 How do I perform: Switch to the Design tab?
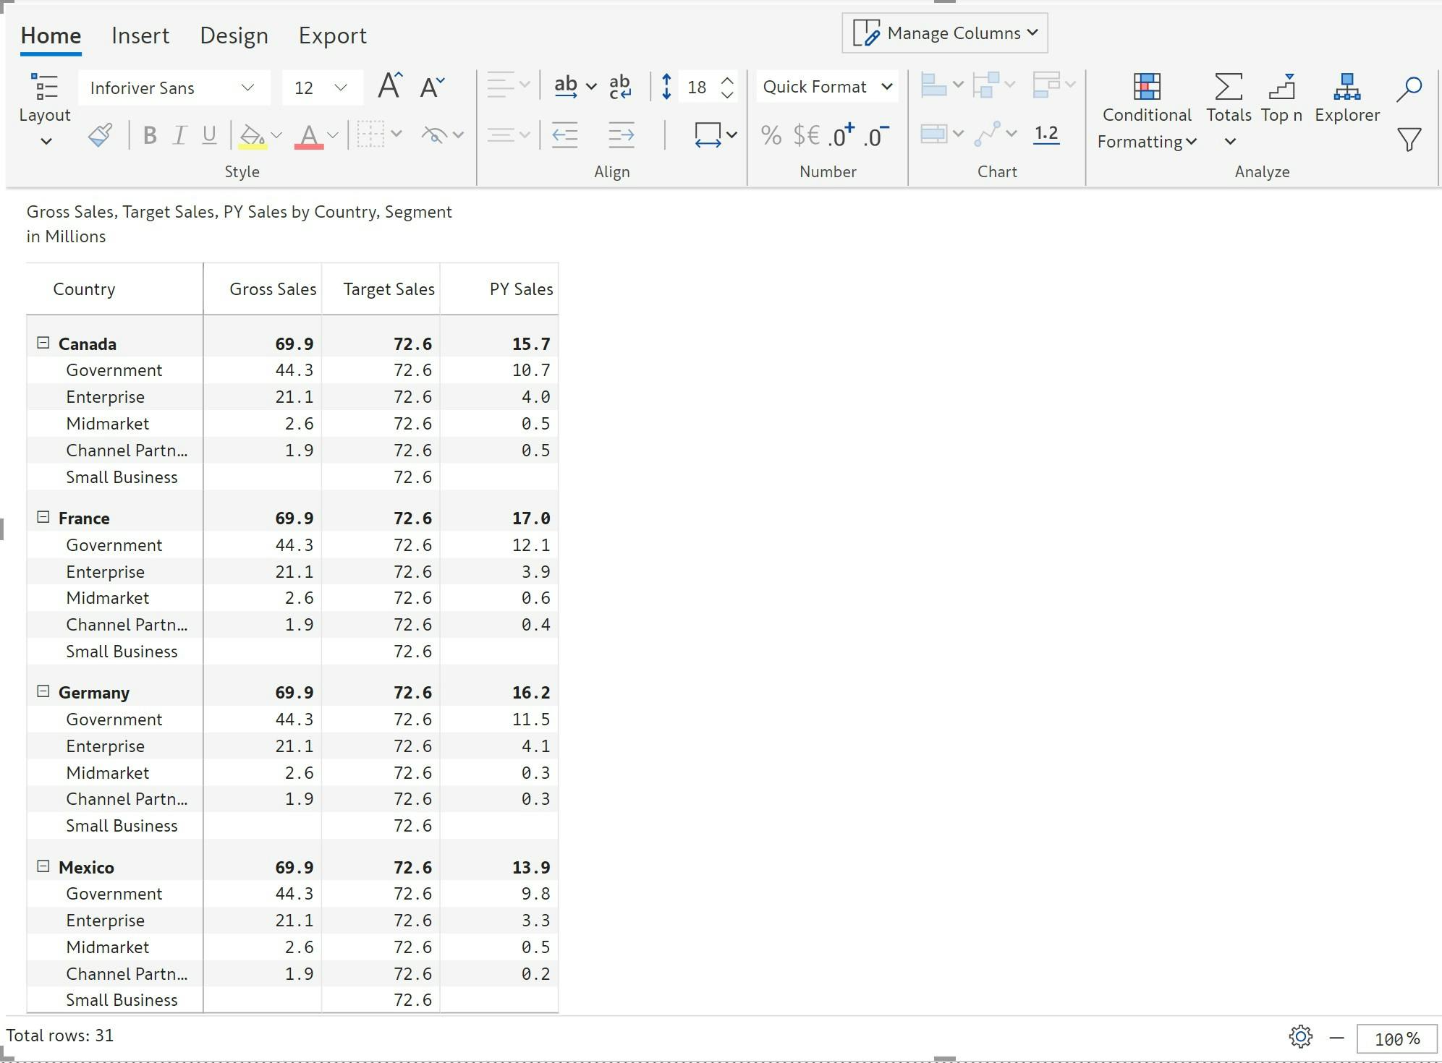tap(234, 35)
